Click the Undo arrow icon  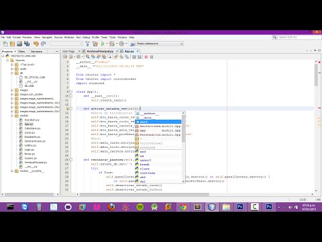36,44
